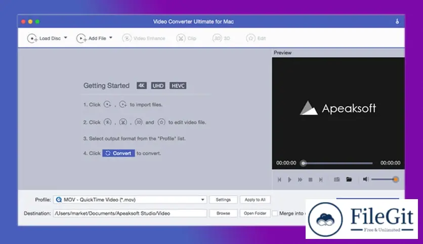
Task: Click the HEVC badge
Action: click(x=178, y=86)
